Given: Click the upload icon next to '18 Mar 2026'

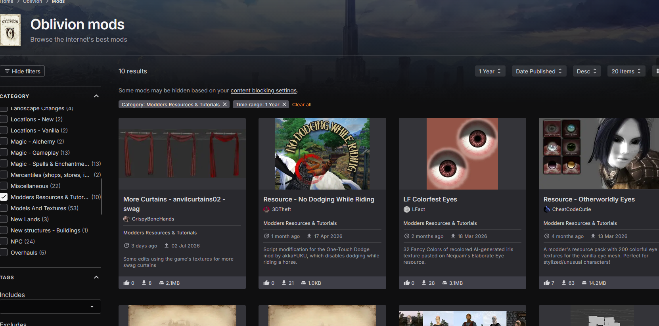Looking at the screenshot, I should click(x=453, y=236).
